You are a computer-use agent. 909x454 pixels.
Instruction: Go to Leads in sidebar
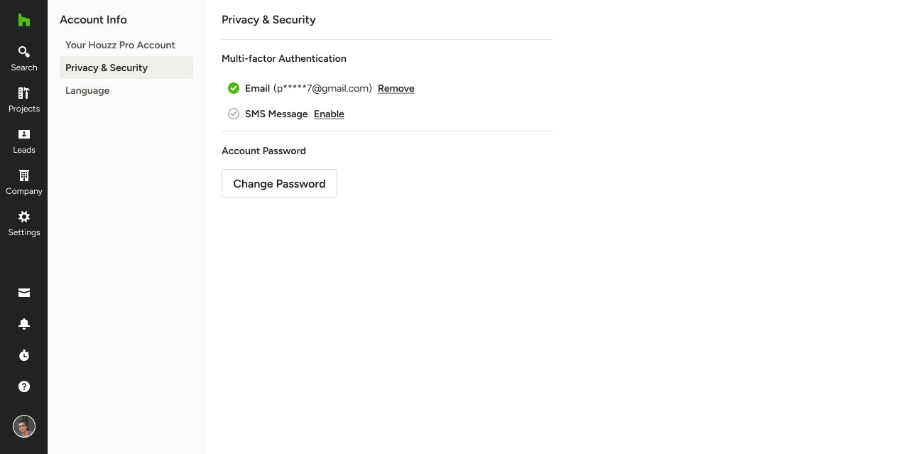click(24, 141)
